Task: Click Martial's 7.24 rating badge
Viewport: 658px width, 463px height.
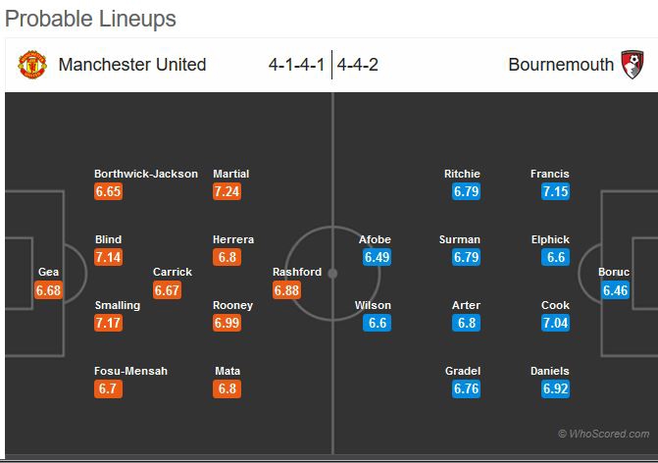Action: 227,191
